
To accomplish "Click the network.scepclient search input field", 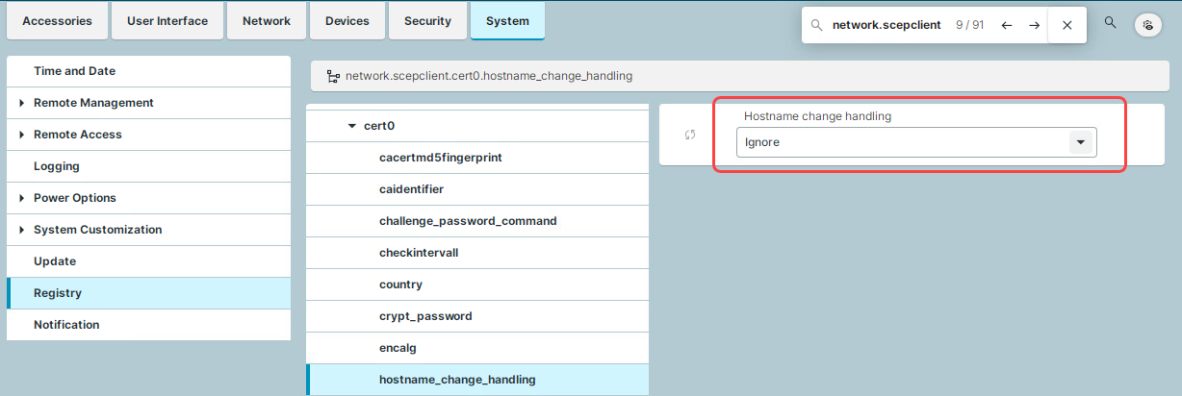I will [x=886, y=25].
